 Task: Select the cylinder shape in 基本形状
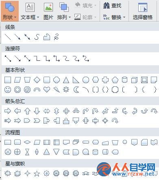coord(124,80)
